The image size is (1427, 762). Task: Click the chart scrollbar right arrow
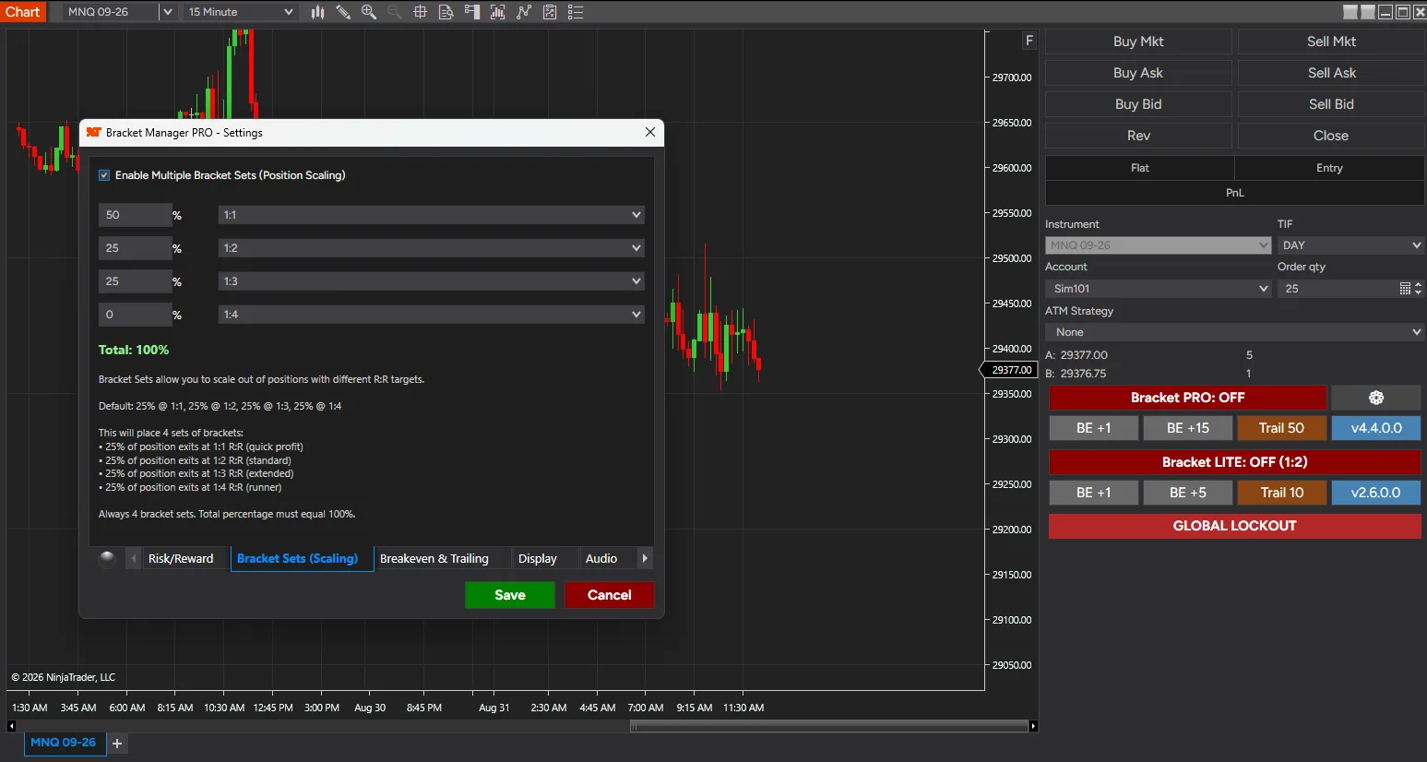point(1033,727)
